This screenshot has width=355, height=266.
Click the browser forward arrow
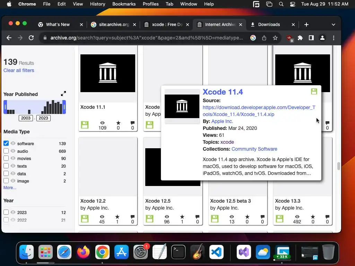coord(20,38)
